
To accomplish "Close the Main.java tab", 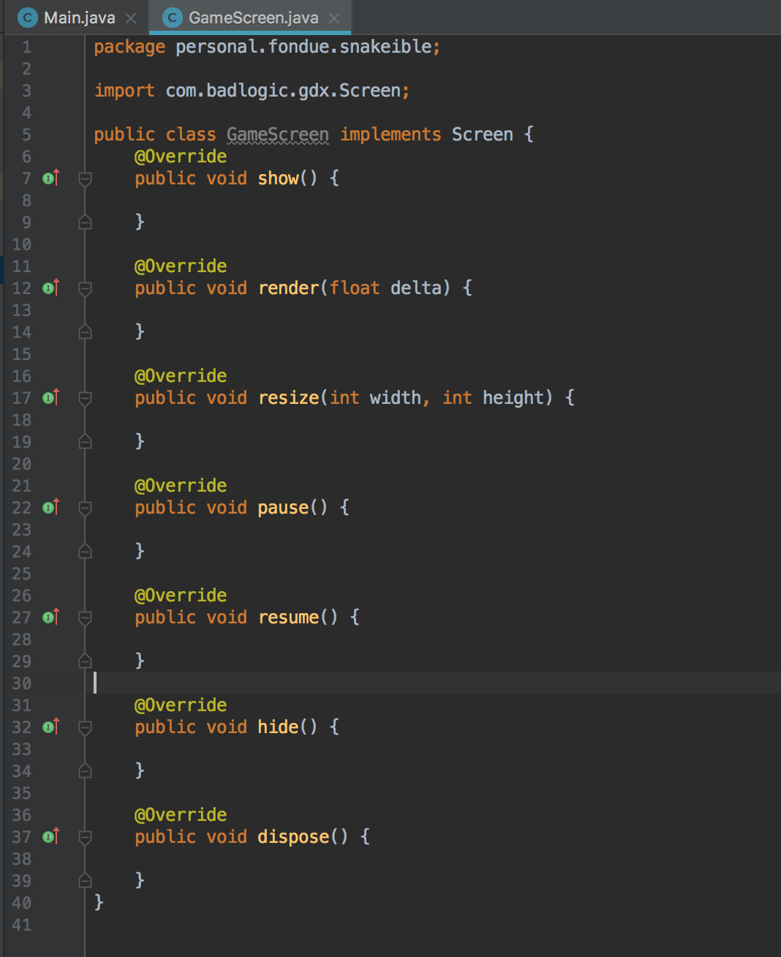I will (x=129, y=17).
